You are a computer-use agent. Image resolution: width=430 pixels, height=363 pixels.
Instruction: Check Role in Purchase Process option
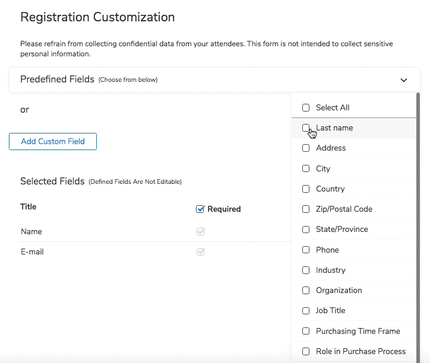point(306,352)
